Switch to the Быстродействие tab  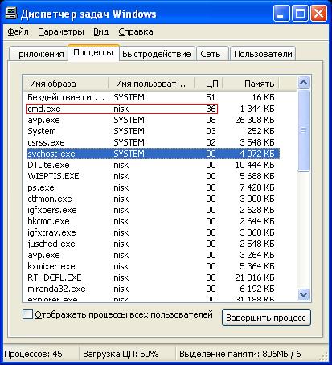[157, 54]
